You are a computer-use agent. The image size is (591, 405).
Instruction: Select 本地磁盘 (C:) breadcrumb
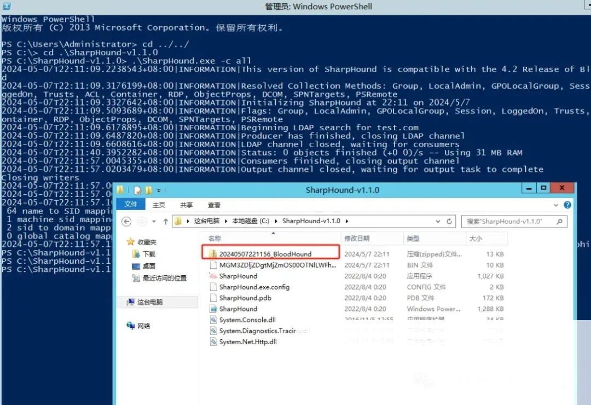[x=251, y=221]
